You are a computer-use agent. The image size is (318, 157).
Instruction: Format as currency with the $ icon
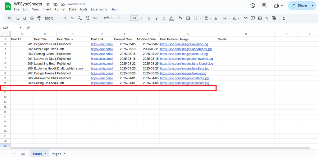click(x=65, y=18)
